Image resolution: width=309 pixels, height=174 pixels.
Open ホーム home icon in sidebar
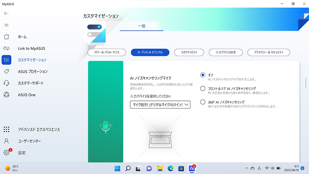click(x=6, y=37)
